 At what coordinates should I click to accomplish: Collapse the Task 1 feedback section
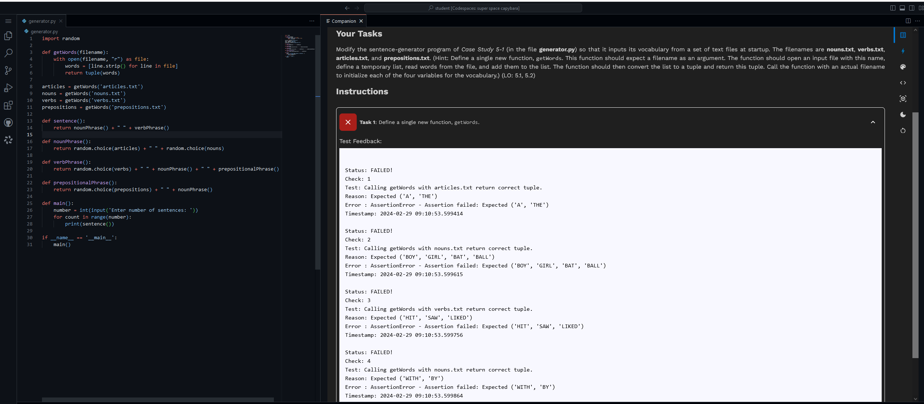pyautogui.click(x=873, y=122)
